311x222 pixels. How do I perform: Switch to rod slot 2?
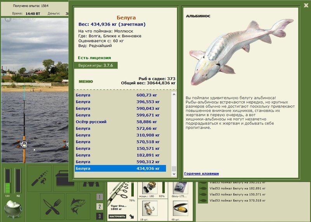pos(100,206)
